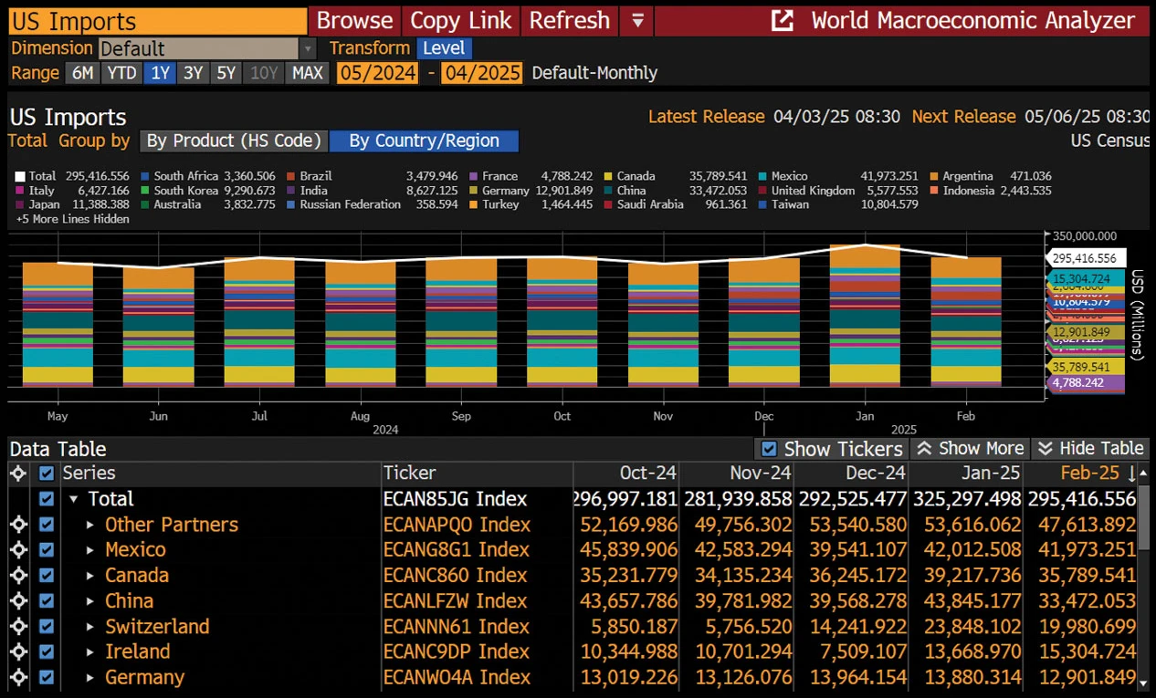Open World Macroeconomic Analyzer external link icon
Image resolution: width=1156 pixels, height=698 pixels.
pyautogui.click(x=782, y=20)
